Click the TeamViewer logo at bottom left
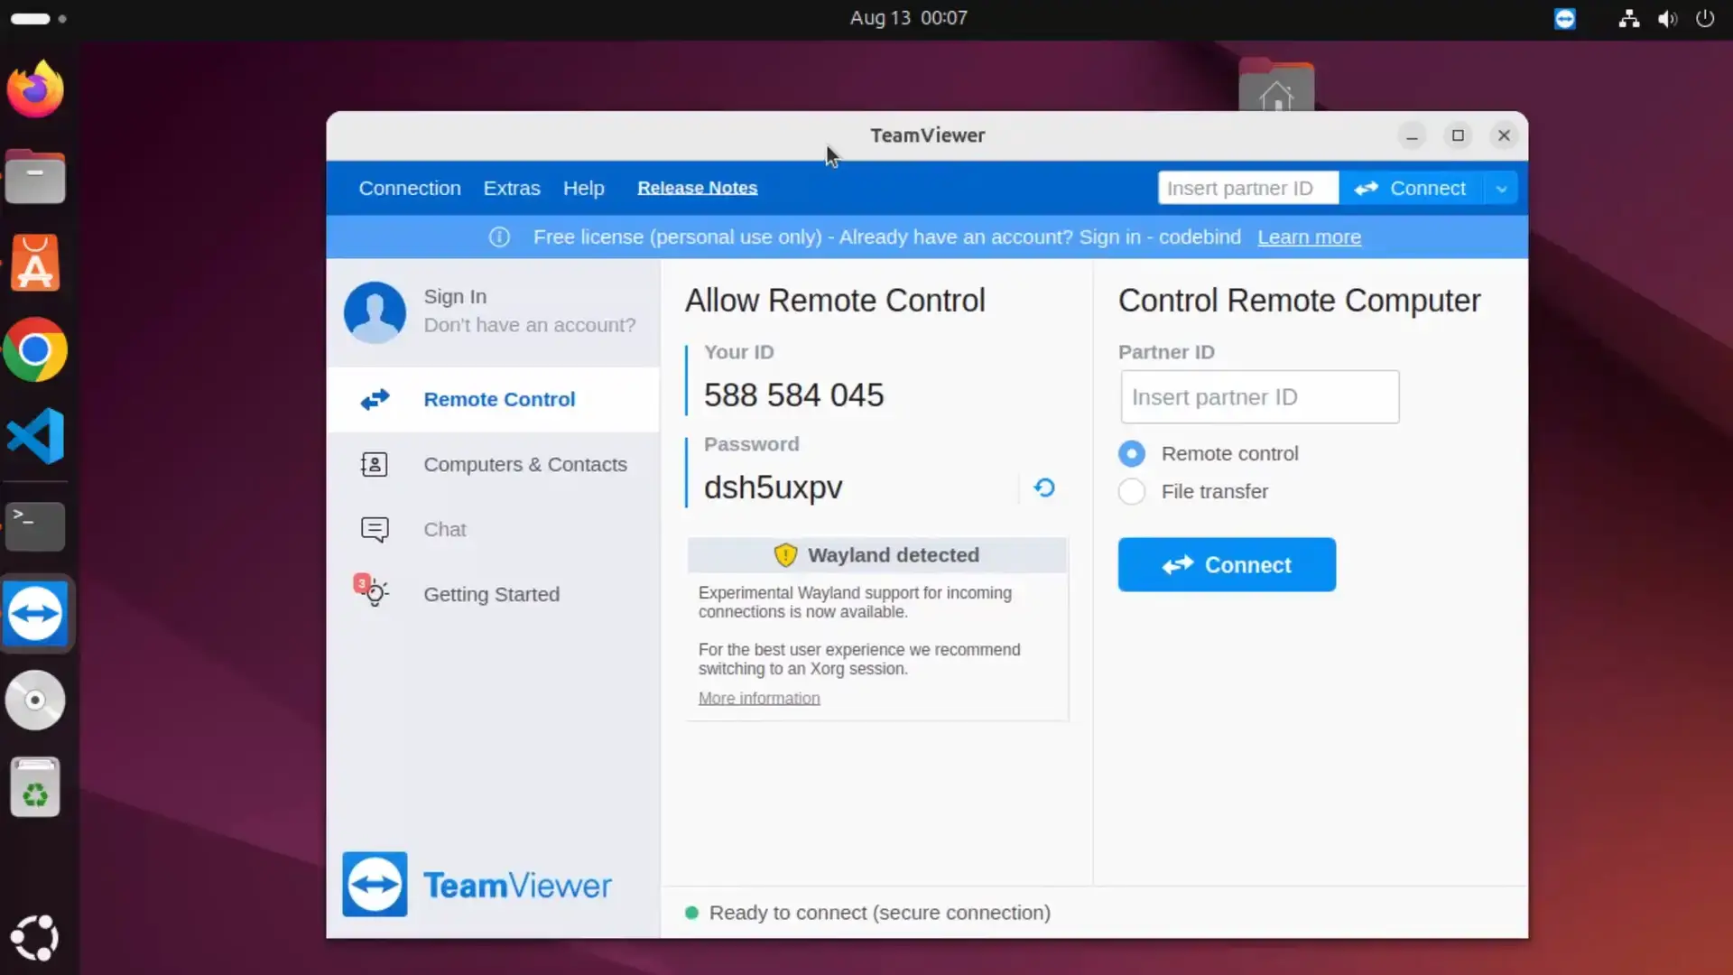Image resolution: width=1733 pixels, height=975 pixels. click(x=477, y=885)
